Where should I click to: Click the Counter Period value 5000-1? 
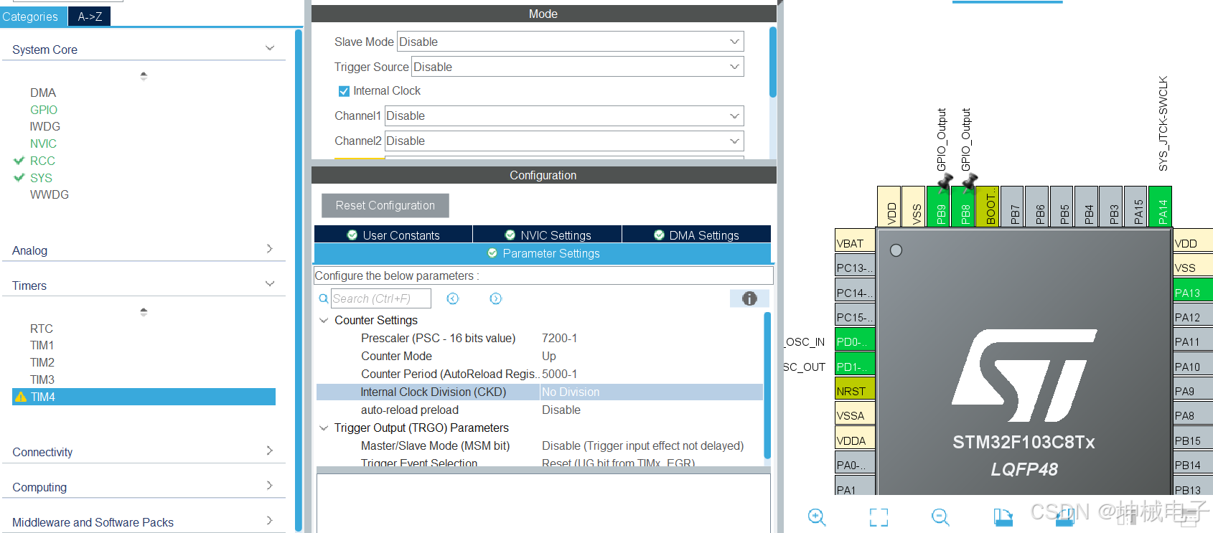click(560, 374)
